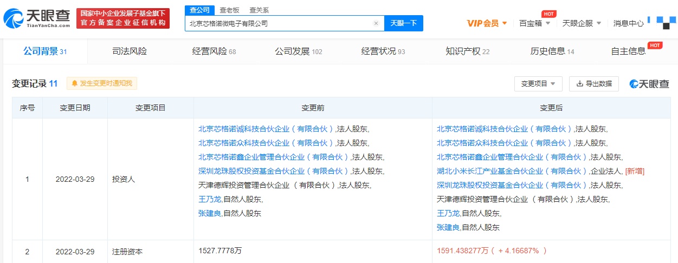
Task: Click the 序号 column header
Action: pyautogui.click(x=27, y=108)
